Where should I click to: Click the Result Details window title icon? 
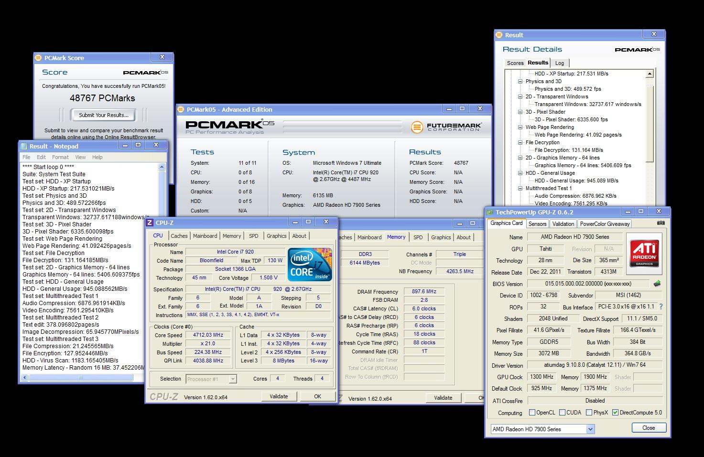coord(499,35)
